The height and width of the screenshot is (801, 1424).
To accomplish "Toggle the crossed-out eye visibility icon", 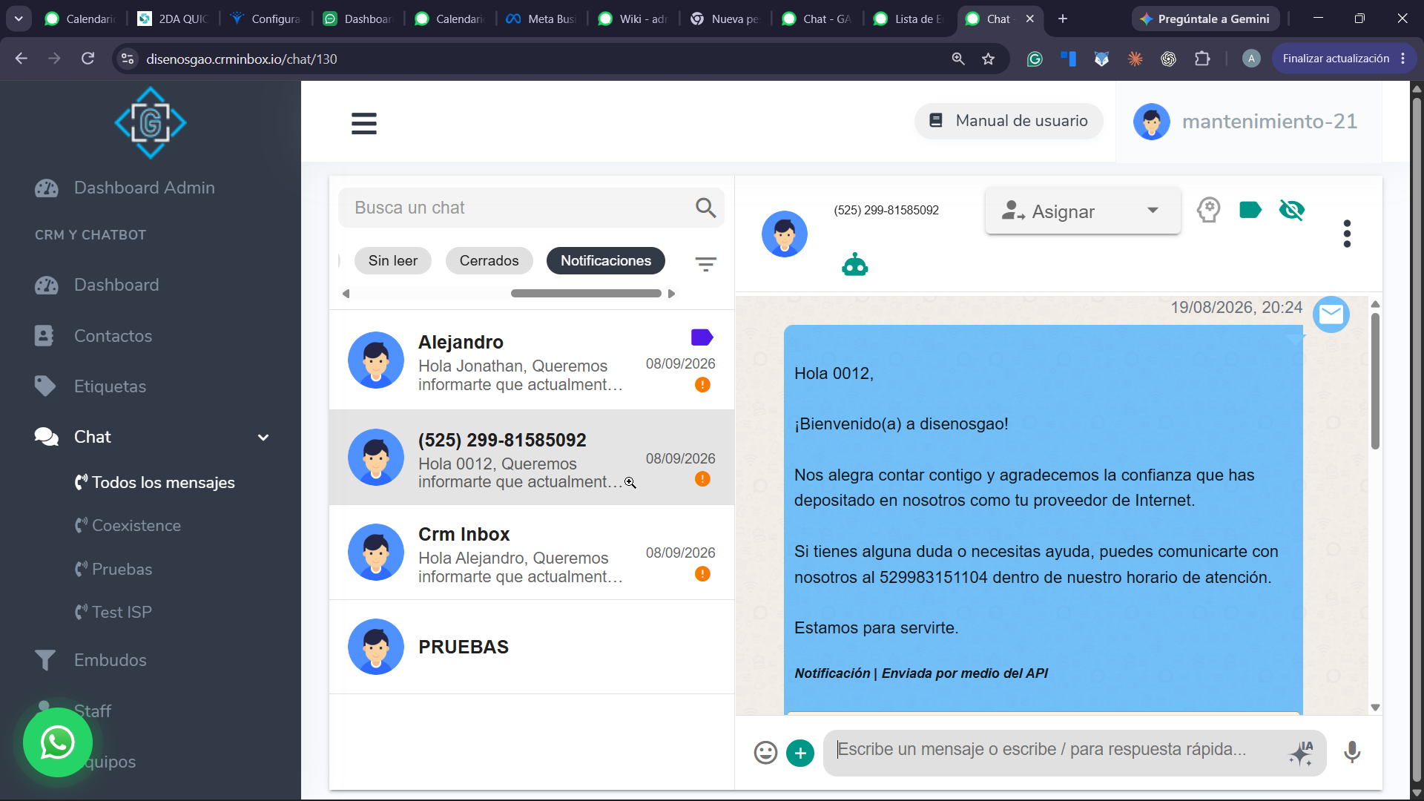I will (1292, 210).
